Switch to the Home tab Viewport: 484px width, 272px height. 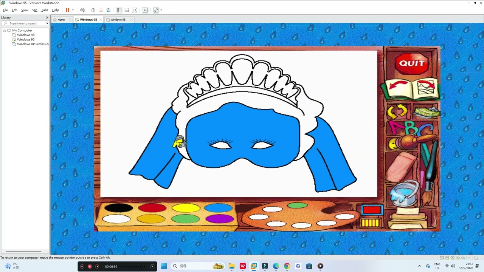click(x=61, y=20)
